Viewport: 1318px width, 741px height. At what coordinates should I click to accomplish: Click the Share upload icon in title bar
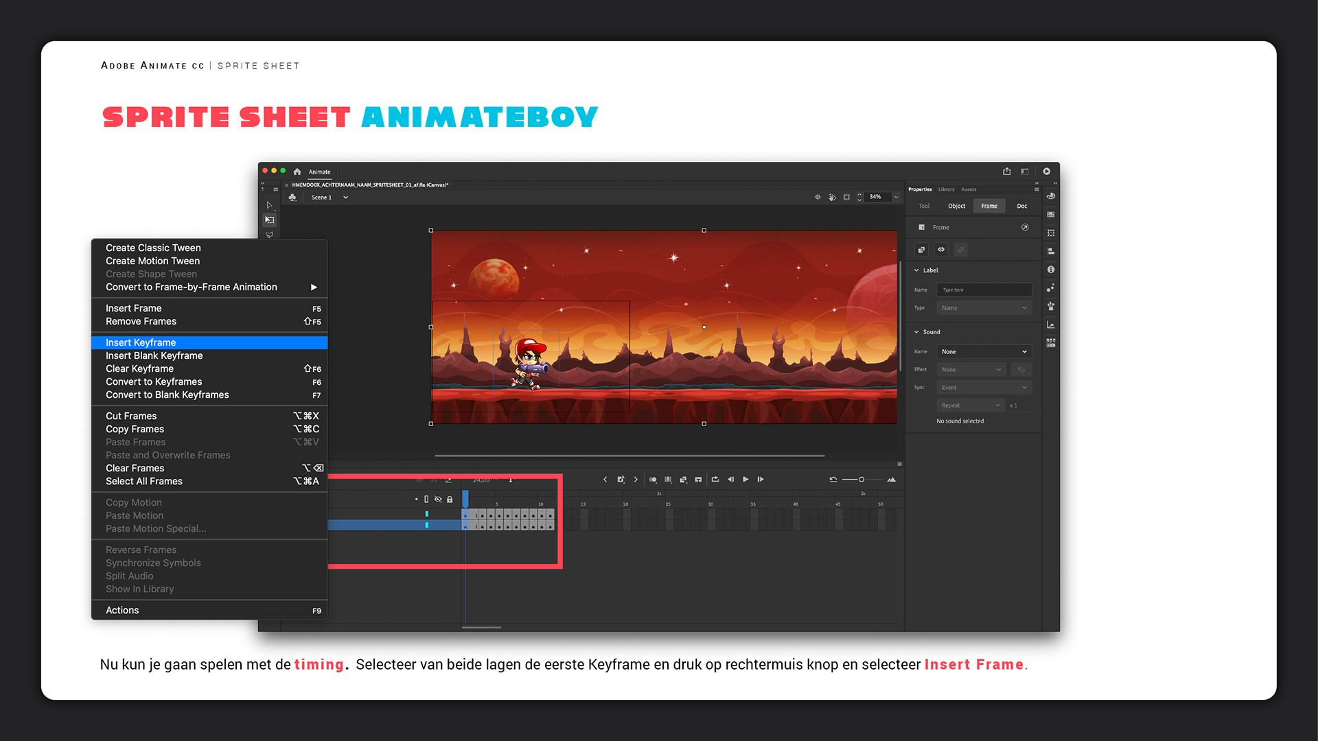1006,172
